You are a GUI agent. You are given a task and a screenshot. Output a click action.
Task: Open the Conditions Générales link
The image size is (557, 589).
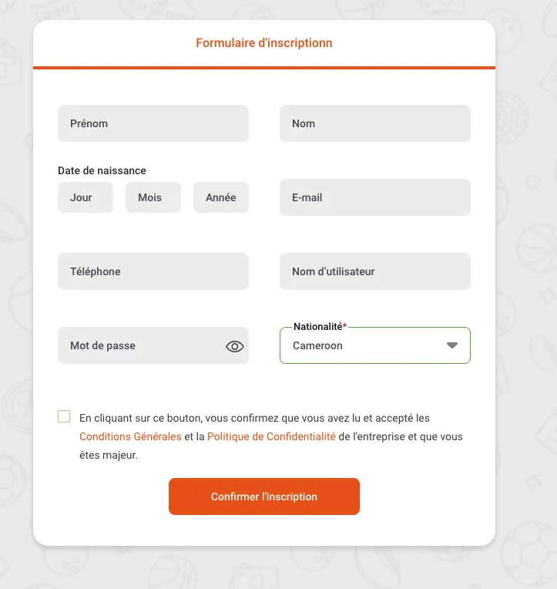click(x=130, y=436)
